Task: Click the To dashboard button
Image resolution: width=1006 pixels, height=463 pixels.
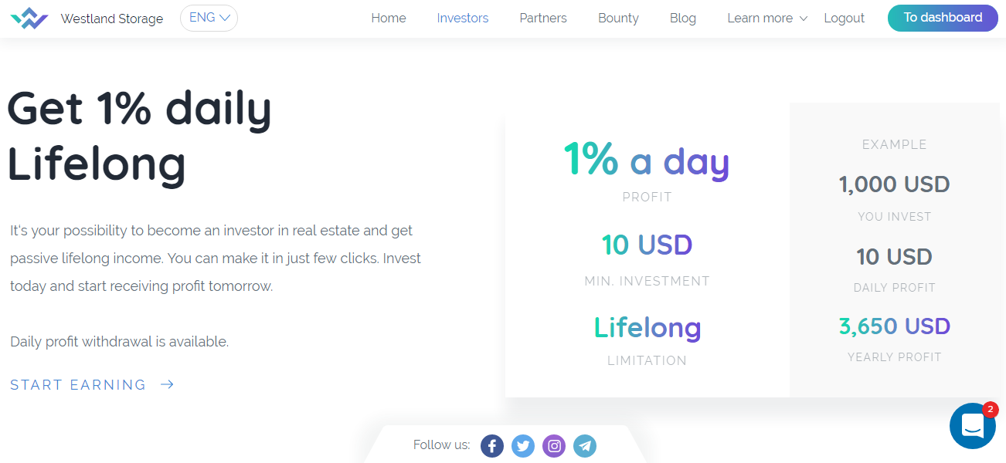Action: click(942, 18)
